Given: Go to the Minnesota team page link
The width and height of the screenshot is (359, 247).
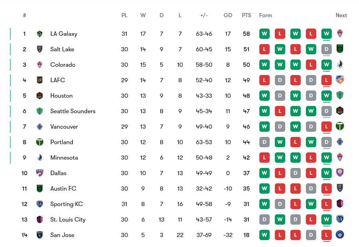Looking at the screenshot, I should point(64,158).
